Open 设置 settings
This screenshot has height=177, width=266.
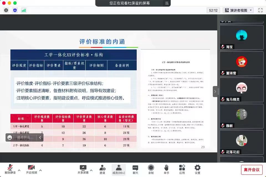click(x=197, y=170)
